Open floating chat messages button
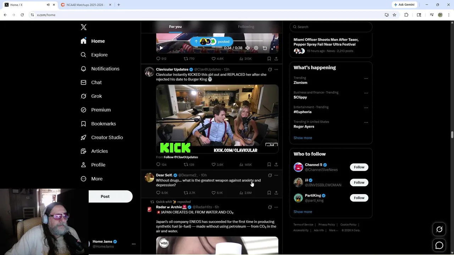This screenshot has width=454, height=255. [x=439, y=245]
